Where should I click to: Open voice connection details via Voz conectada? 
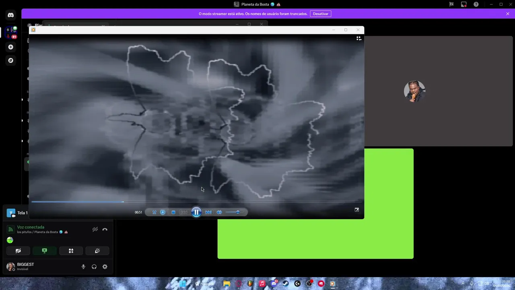[31, 227]
